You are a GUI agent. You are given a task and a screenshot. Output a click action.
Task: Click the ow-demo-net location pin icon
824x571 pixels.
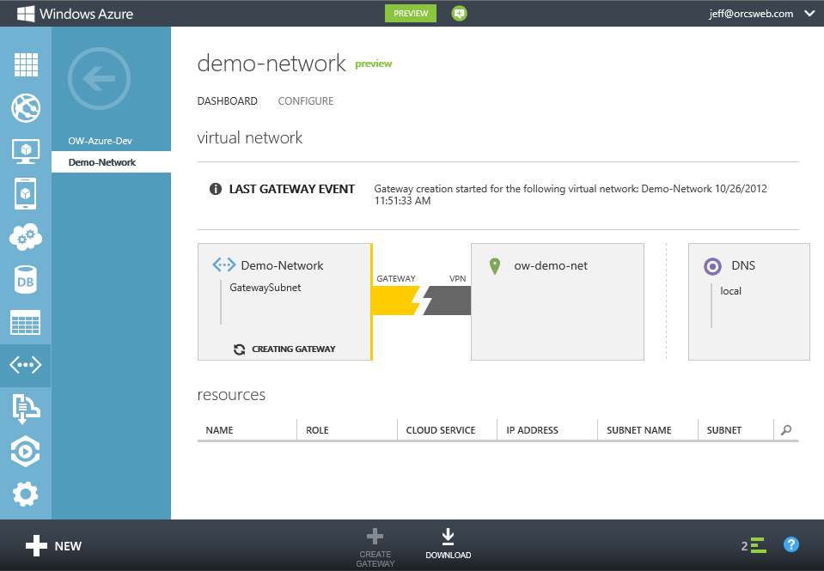tap(495, 266)
